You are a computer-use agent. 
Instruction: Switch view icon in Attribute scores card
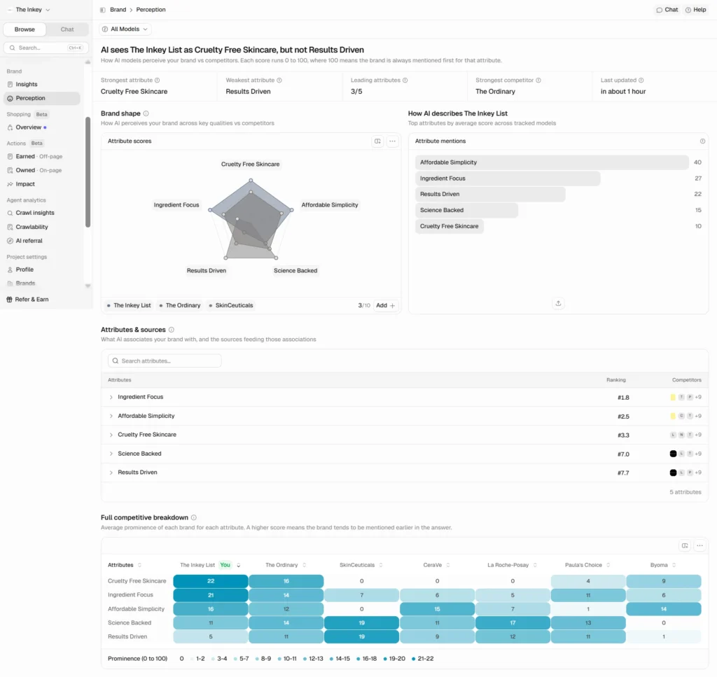click(377, 141)
